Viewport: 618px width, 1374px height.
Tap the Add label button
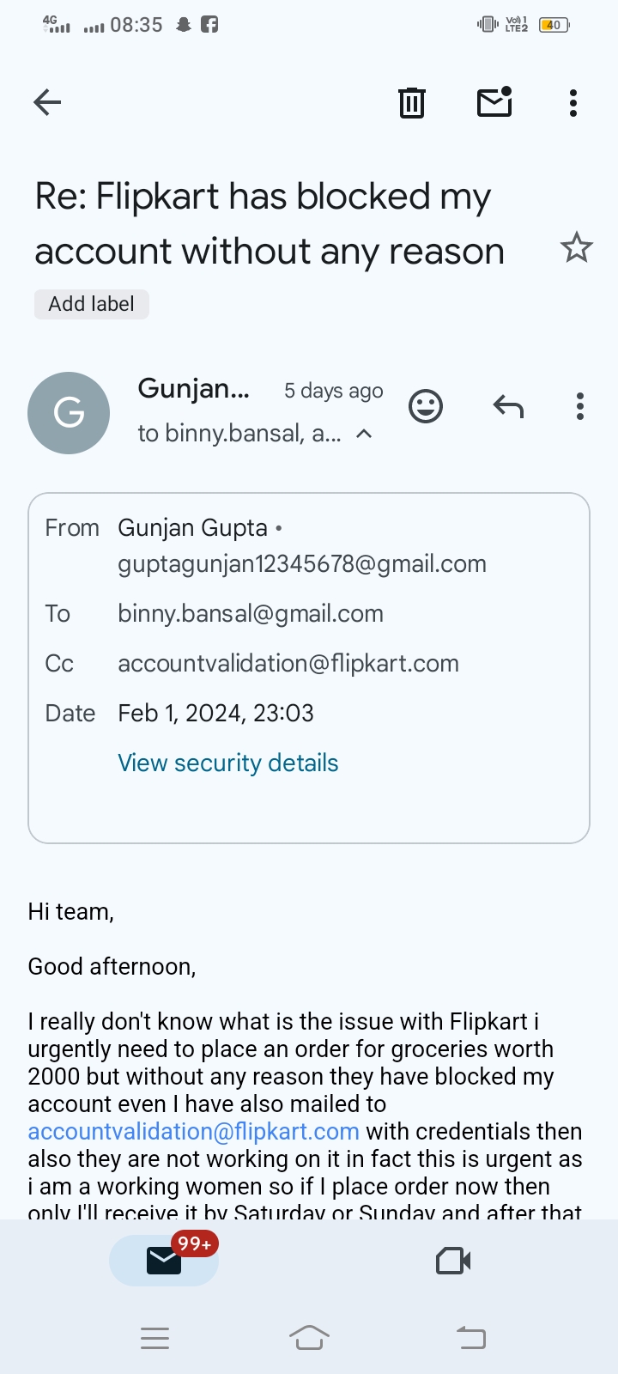point(92,304)
